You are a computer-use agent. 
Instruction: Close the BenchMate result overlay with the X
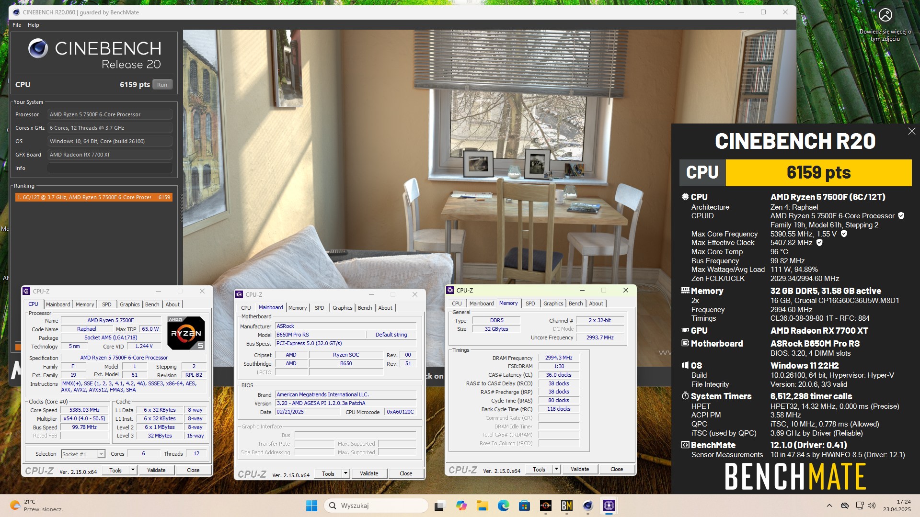click(x=911, y=131)
